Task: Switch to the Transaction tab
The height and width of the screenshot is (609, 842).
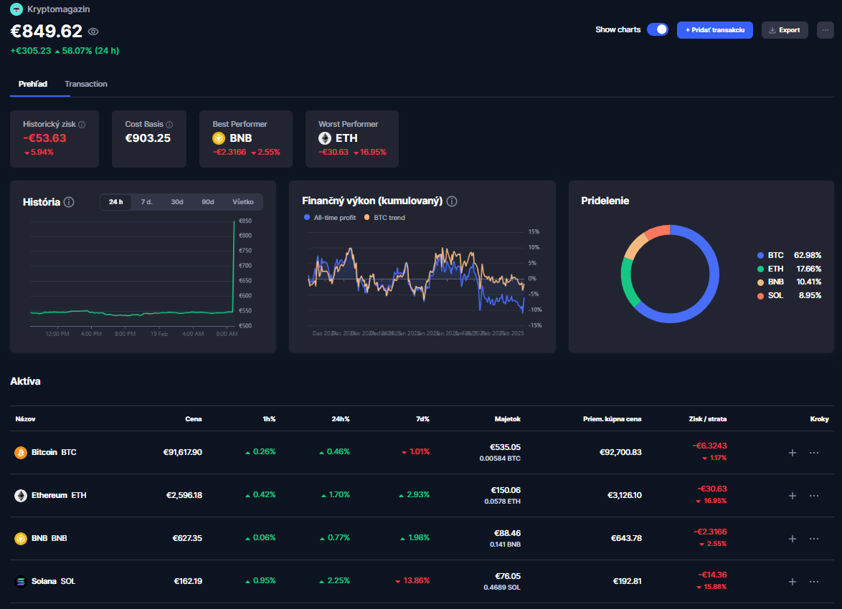Action: click(x=86, y=84)
